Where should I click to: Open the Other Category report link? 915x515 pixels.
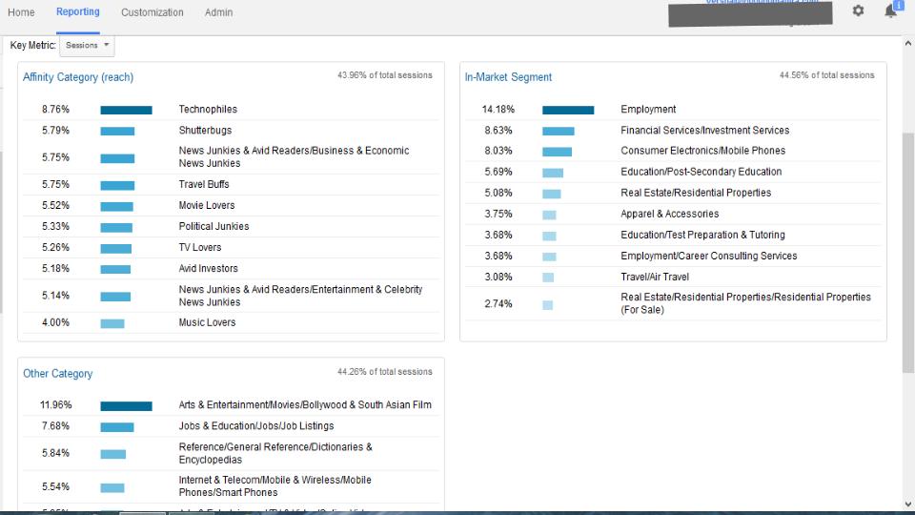pos(58,374)
